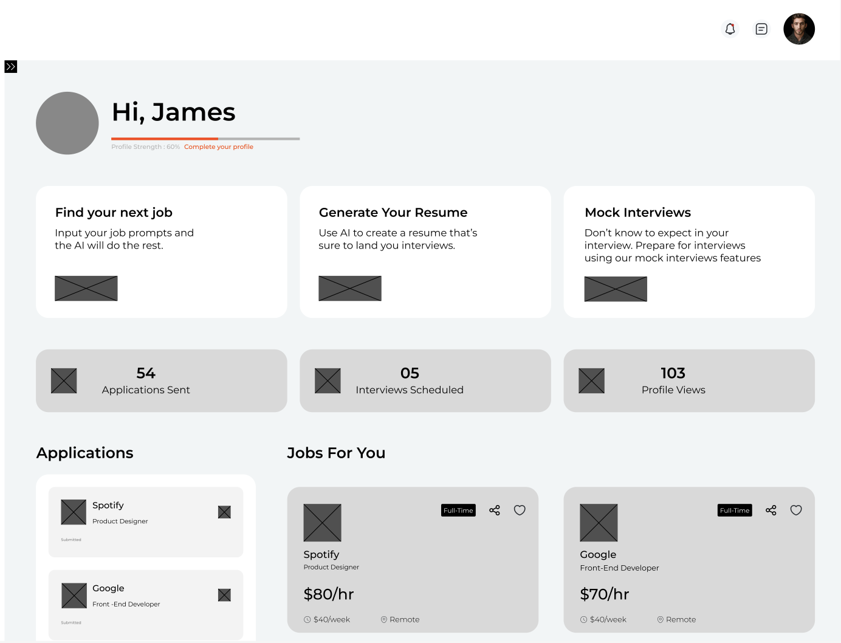841x643 pixels.
Task: Click the Spotify company logo in job card
Action: (x=322, y=523)
